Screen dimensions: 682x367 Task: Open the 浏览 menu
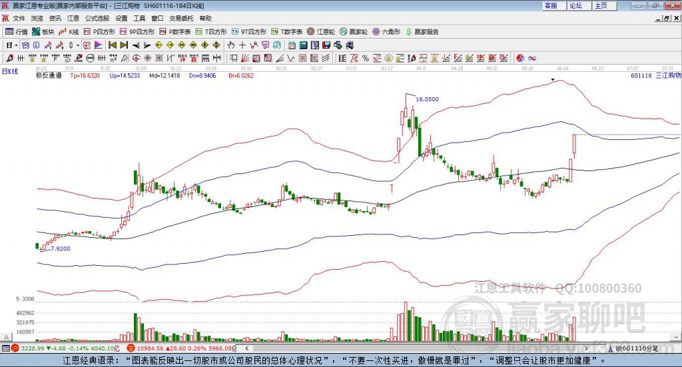click(37, 18)
